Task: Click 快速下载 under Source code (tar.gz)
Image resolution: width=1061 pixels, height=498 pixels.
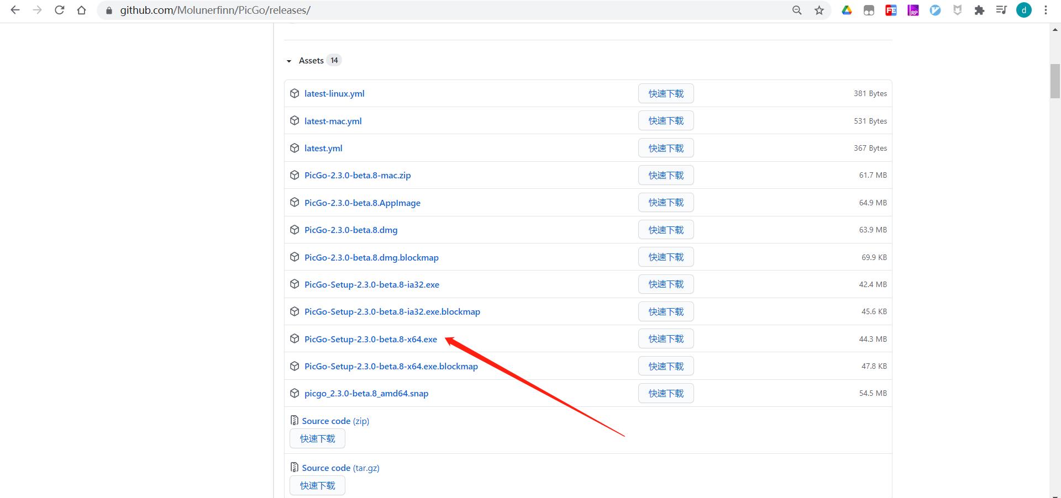Action: 317,485
